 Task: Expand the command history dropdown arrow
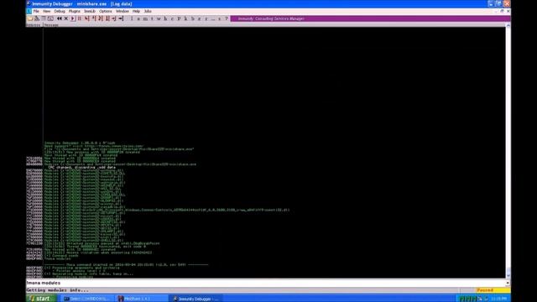click(x=508, y=284)
